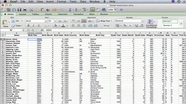Open the abc text orientation dropdown
The width and height of the screenshot is (186, 104).
(91, 21)
